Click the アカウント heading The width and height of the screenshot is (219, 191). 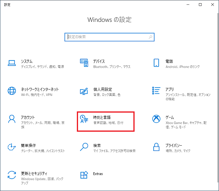point(28,117)
